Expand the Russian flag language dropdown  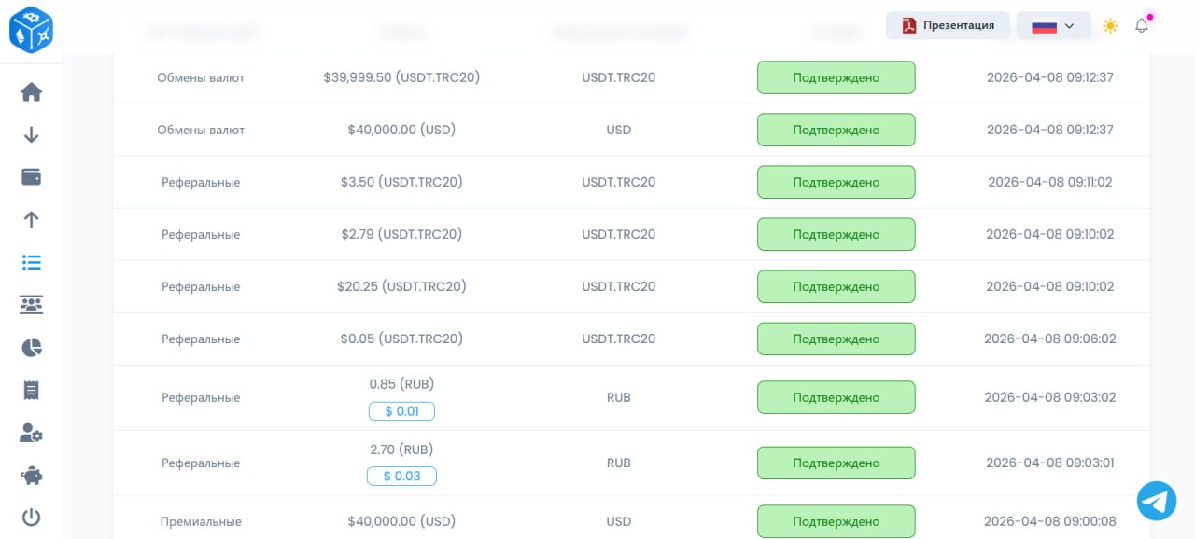pos(1053,26)
